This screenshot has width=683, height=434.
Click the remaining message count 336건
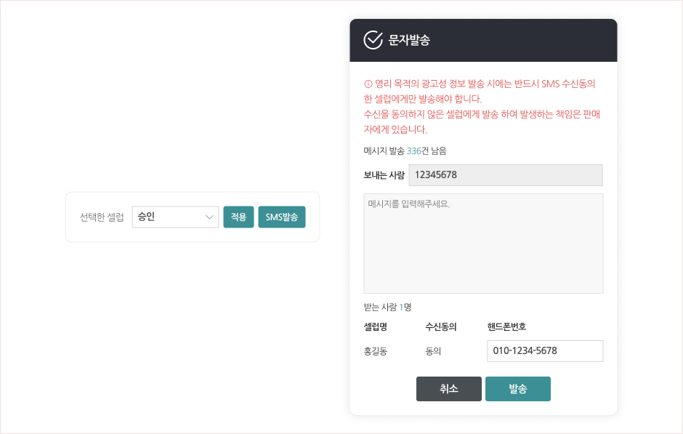click(414, 150)
